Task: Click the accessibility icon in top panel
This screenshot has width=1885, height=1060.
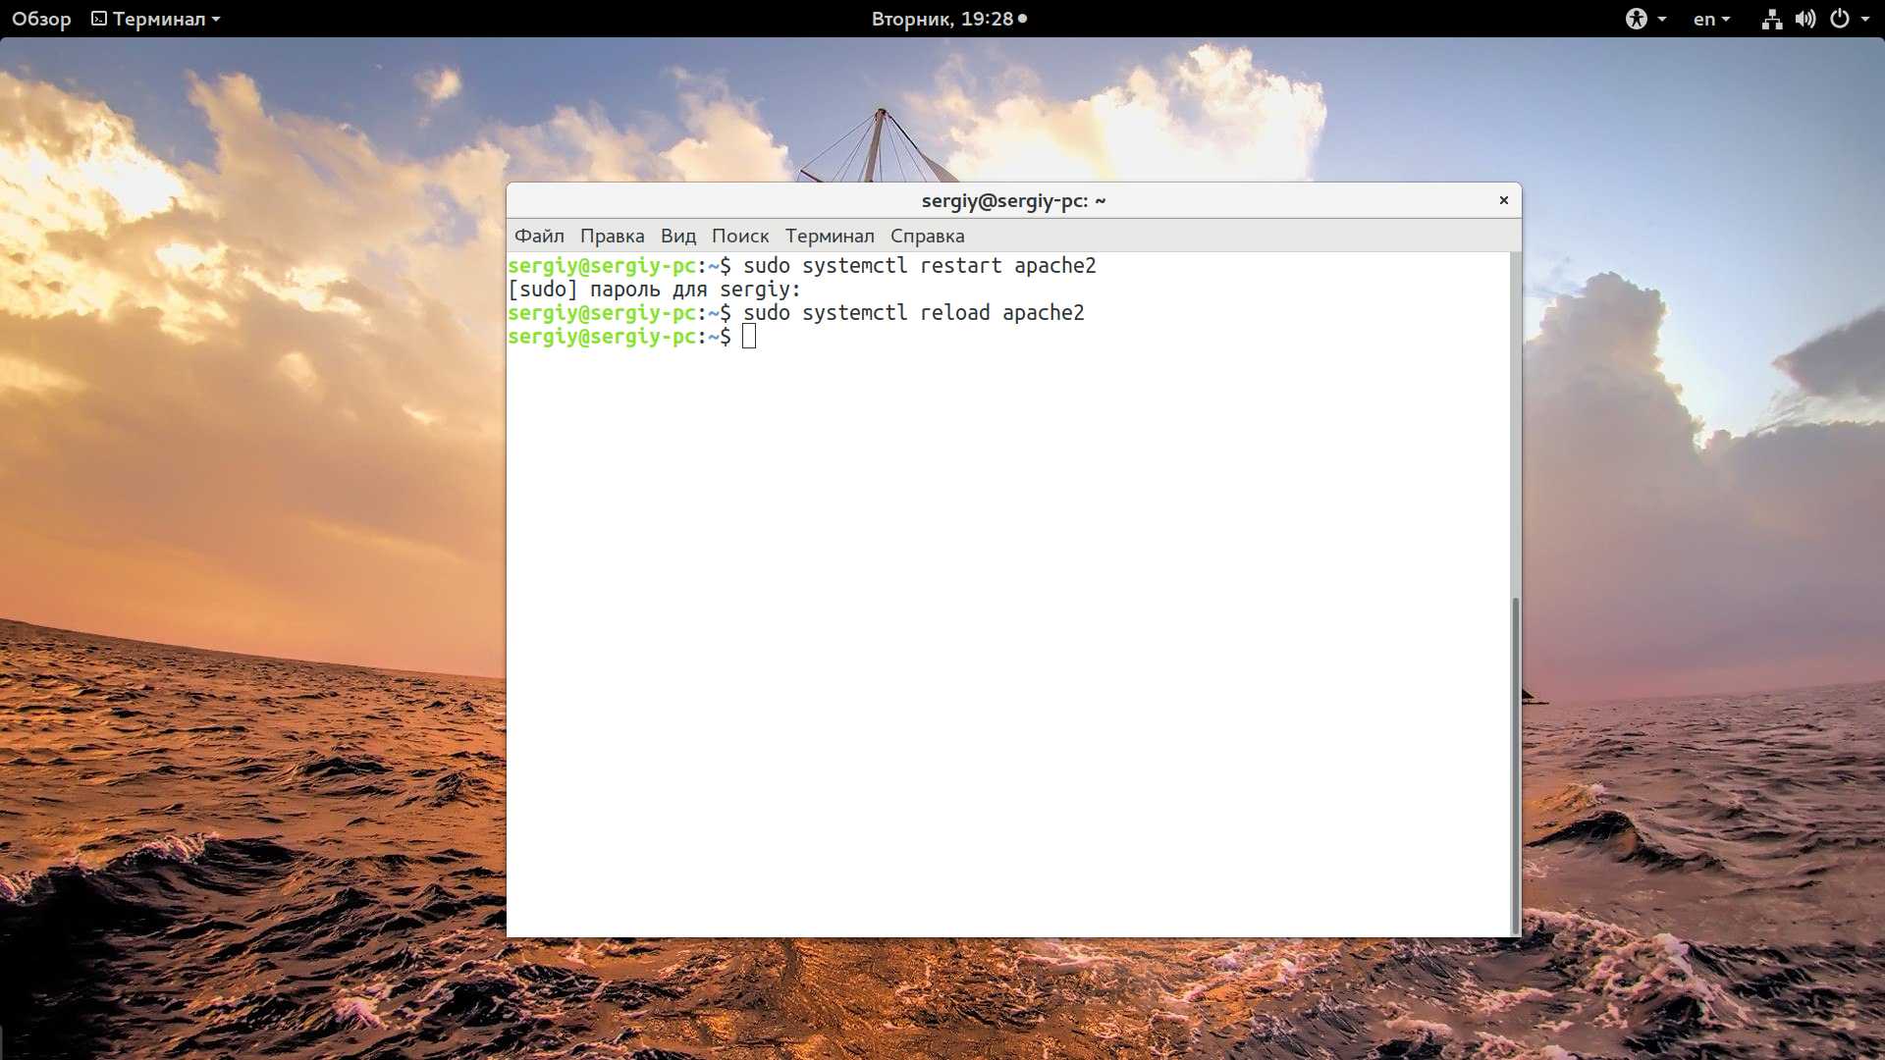Action: 1636,19
